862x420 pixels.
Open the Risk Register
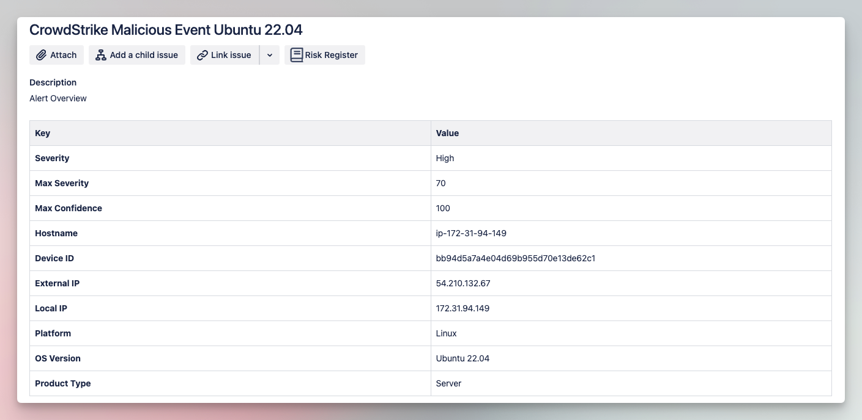point(325,55)
